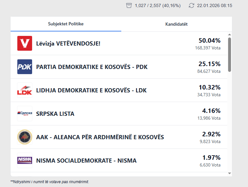Open PARTIA DEMOKRATIKE E KOSOVËS - PDK entry
Screen dimensions: 248x187
click(92, 67)
